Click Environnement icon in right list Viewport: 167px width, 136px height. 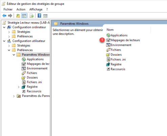tap(108, 45)
